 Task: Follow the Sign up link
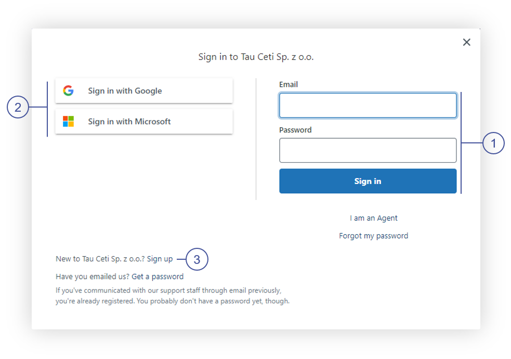pyautogui.click(x=160, y=259)
